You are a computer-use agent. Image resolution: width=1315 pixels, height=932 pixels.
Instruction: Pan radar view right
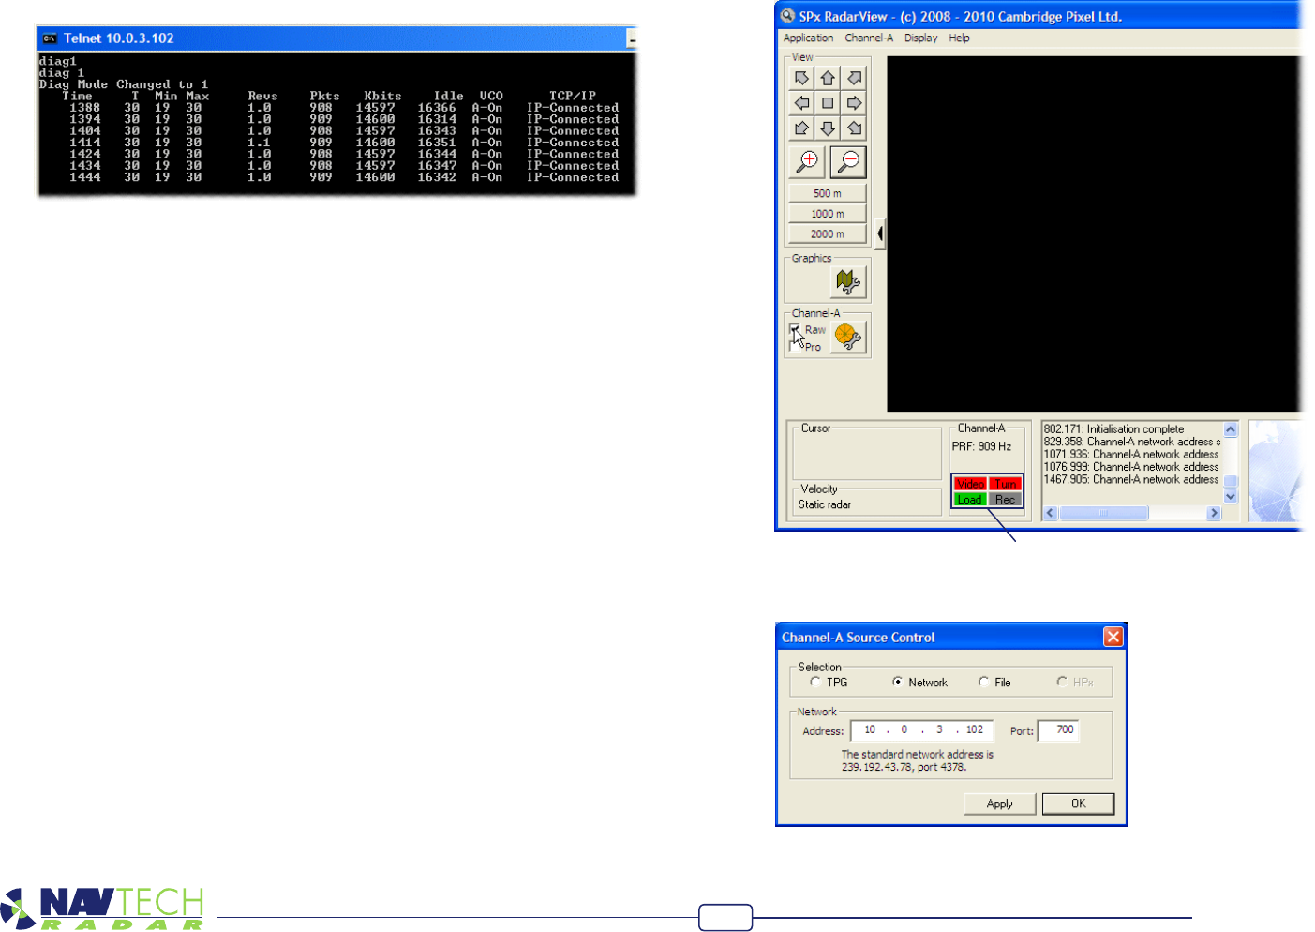854,103
